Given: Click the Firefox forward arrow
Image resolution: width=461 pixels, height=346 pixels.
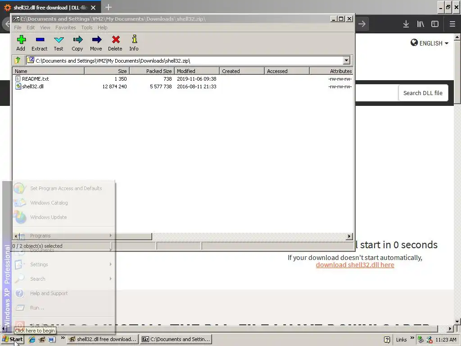Looking at the screenshot, I should (362, 24).
